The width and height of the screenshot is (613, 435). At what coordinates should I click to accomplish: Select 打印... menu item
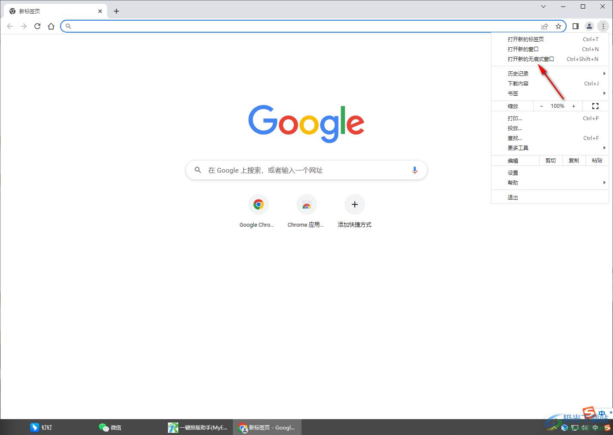pyautogui.click(x=550, y=118)
